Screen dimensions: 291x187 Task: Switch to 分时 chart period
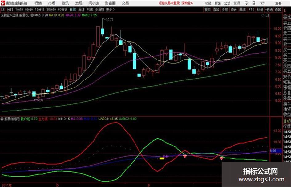10,10
